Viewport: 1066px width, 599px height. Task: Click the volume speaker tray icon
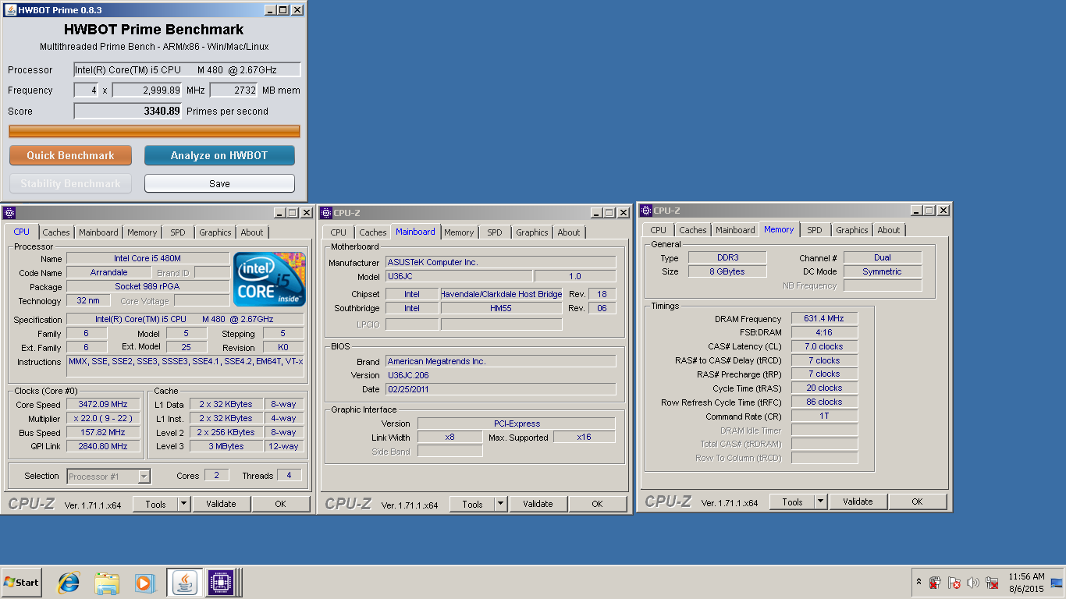tap(973, 583)
